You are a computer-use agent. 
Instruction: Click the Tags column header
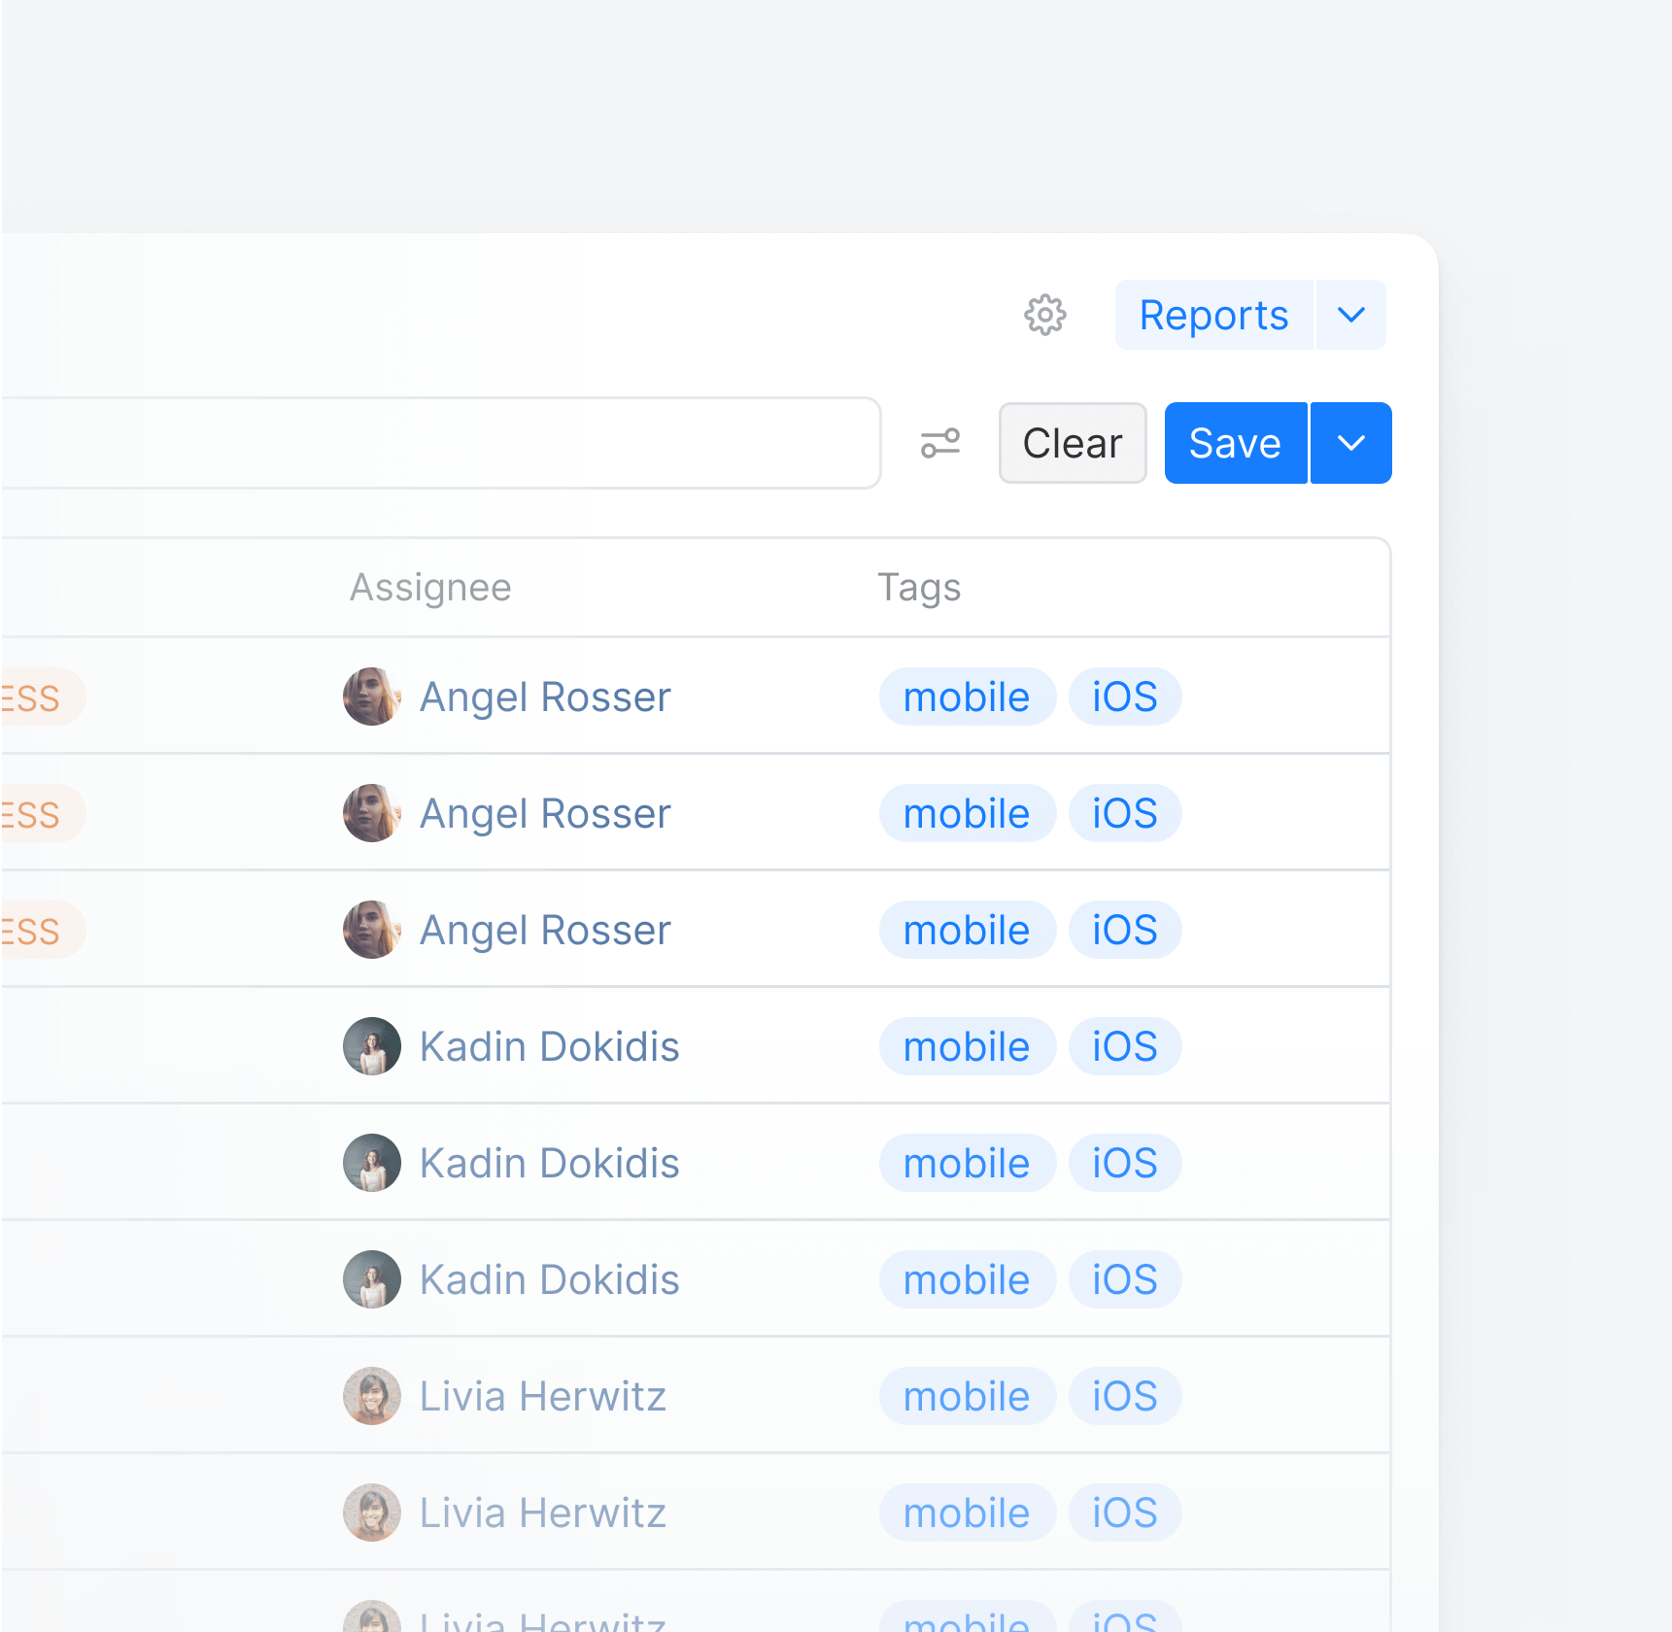tap(919, 588)
